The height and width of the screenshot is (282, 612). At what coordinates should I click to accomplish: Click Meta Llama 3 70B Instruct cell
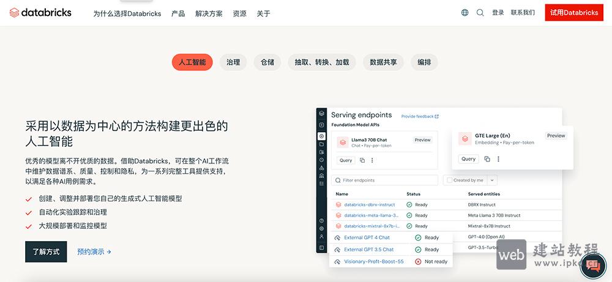click(x=494, y=215)
